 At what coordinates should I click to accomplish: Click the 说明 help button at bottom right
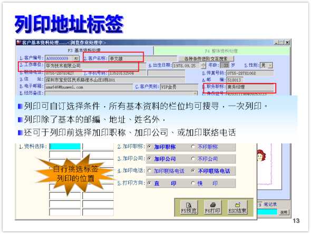point(284,212)
